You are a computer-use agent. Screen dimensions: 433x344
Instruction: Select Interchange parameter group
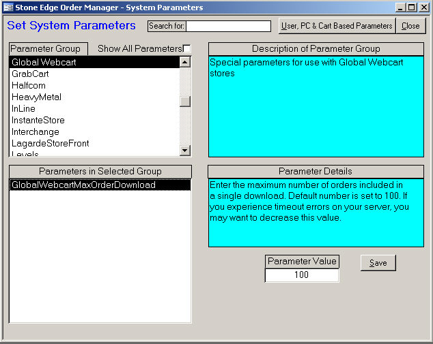point(95,131)
